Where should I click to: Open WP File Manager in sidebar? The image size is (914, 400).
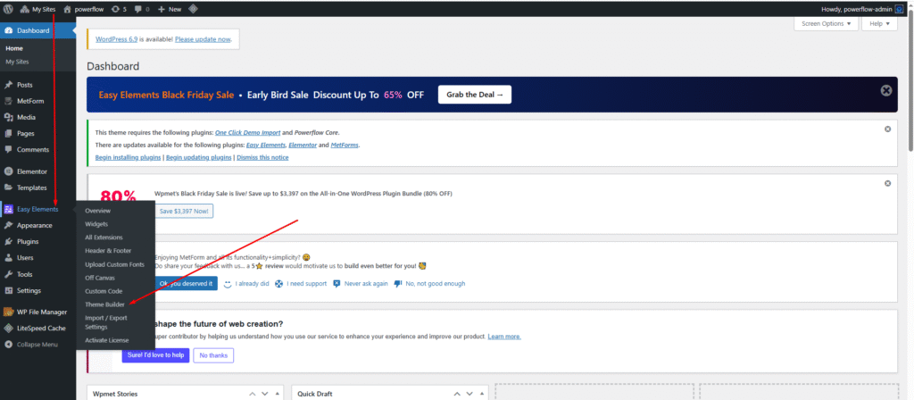(40, 312)
